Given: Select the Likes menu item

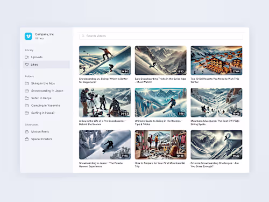Looking at the screenshot, I should (x=46, y=65).
